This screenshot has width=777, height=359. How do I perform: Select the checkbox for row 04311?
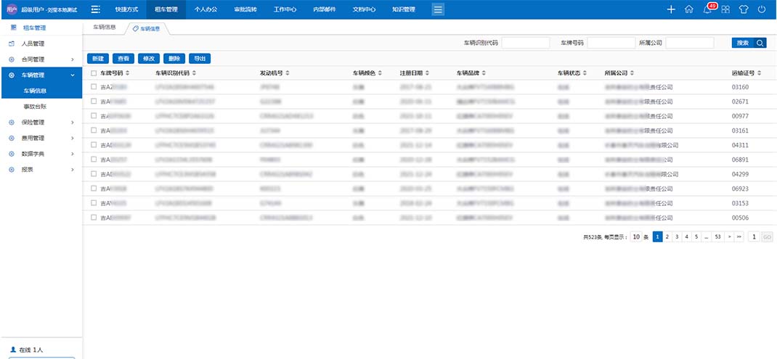point(94,145)
